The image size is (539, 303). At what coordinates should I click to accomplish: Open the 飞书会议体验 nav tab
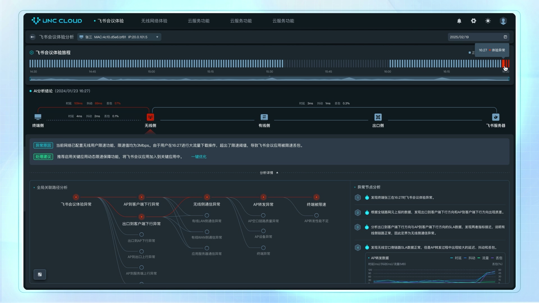pos(110,21)
